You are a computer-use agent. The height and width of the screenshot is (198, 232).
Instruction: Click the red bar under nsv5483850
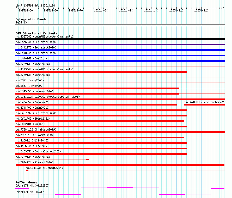tap(101, 154)
